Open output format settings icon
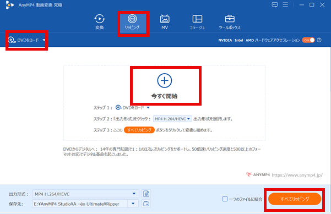The image size is (331, 214). tap(146, 194)
